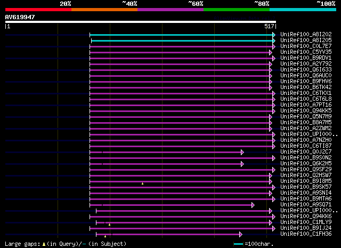Click on UniRef100_Q6K2H5 label
This screenshot has width=341, height=248.
(306, 164)
